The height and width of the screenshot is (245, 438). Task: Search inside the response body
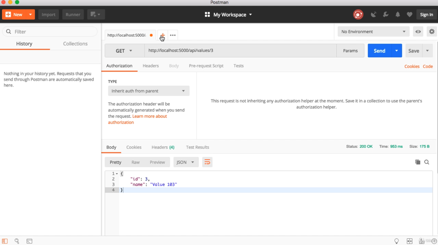tap(427, 162)
